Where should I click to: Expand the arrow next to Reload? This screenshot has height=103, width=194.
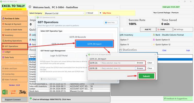[100, 13]
